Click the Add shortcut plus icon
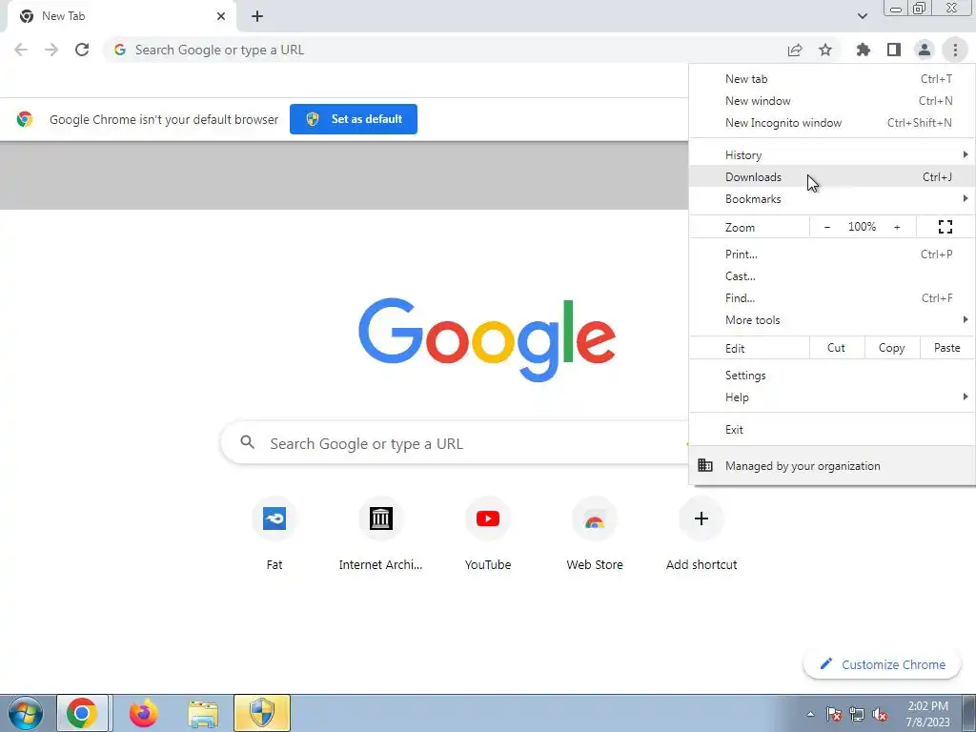The height and width of the screenshot is (732, 976). tap(701, 518)
